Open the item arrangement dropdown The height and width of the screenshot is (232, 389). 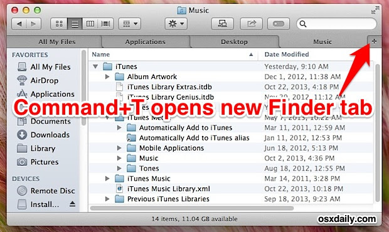(130, 24)
